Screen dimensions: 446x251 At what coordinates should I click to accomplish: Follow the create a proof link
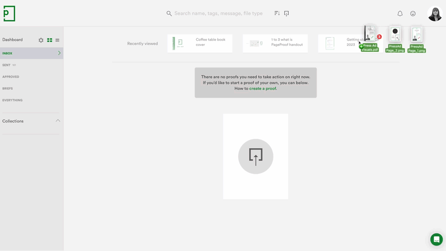click(263, 88)
